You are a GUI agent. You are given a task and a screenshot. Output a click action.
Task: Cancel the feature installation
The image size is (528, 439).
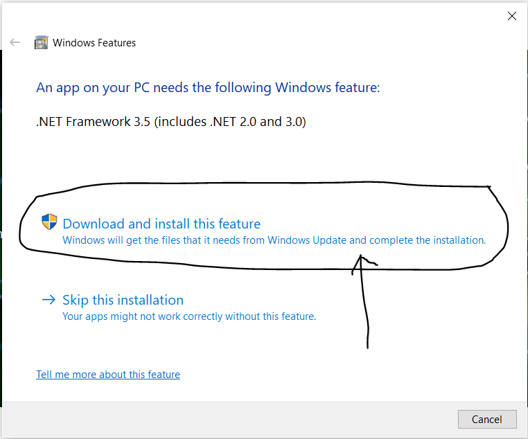(487, 419)
